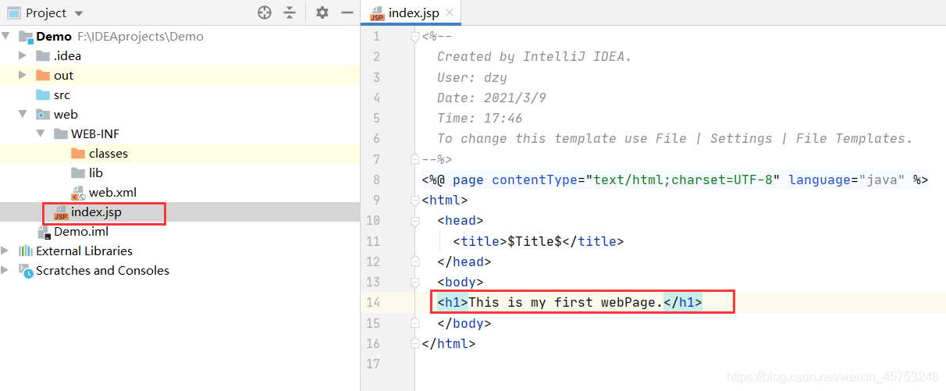This screenshot has height=391, width=946.
Task: Open Project panel settings gear
Action: (x=322, y=12)
